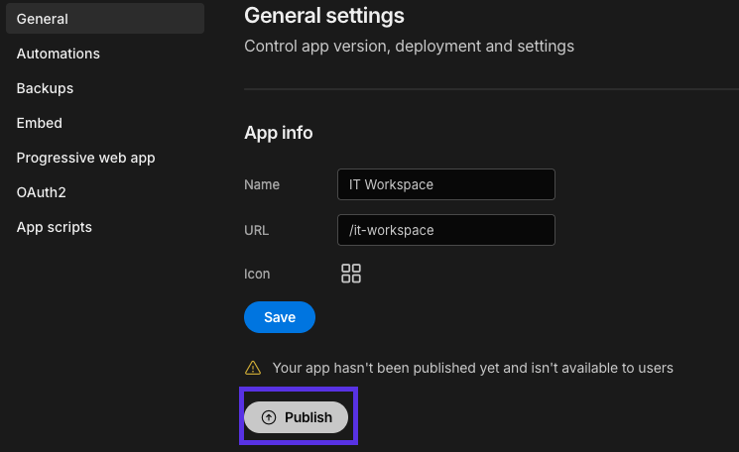Open the app icon picker grid icon
The image size is (739, 452).
[350, 274]
